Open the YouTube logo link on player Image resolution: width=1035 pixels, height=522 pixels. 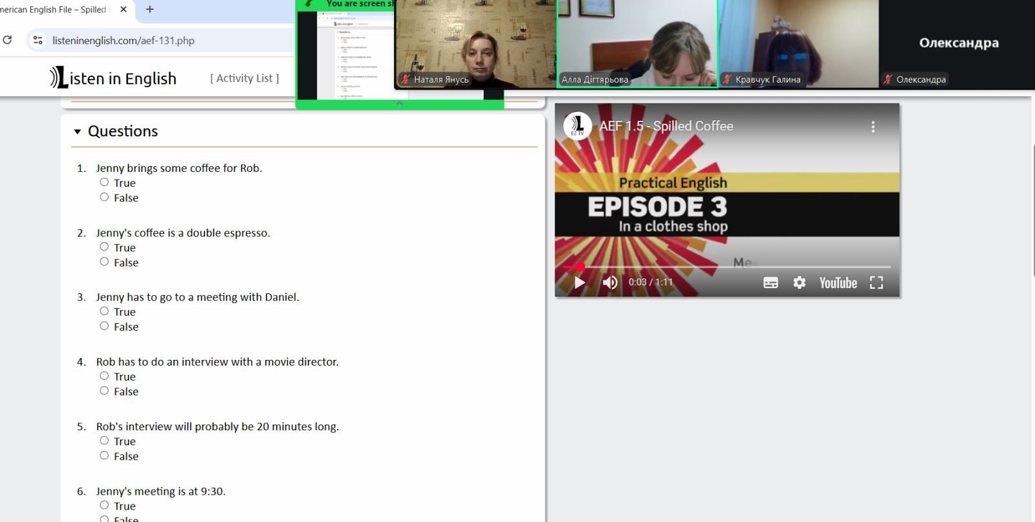[x=838, y=283]
